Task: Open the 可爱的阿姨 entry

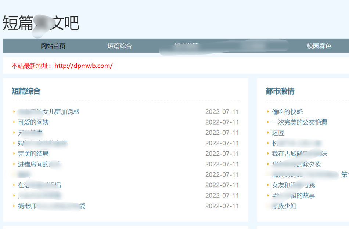Action: tap(33, 122)
